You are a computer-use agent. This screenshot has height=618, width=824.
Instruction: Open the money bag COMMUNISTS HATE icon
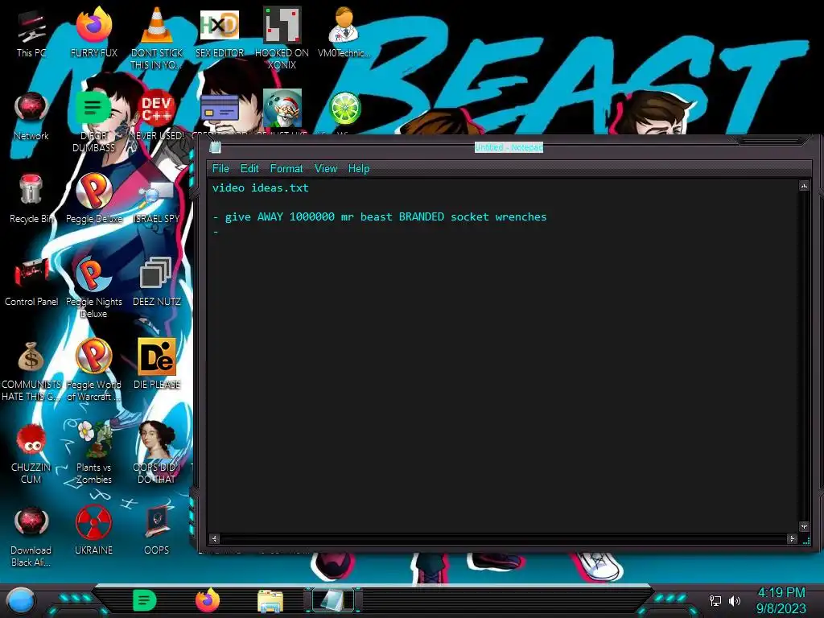tap(31, 371)
